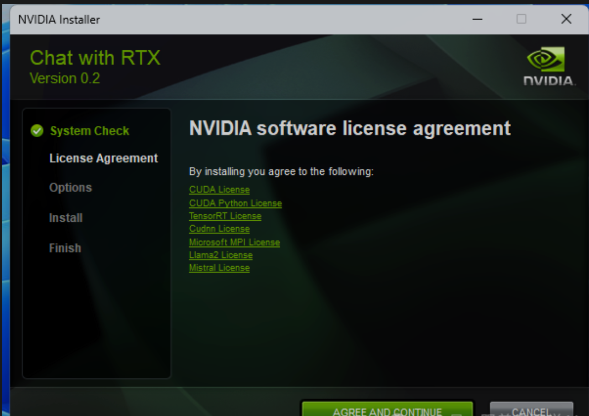
Task: Maximize the NVIDIA Installer window
Action: click(521, 19)
